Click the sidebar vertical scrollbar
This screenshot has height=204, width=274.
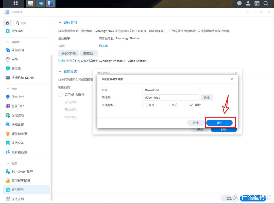(x=51, y=128)
